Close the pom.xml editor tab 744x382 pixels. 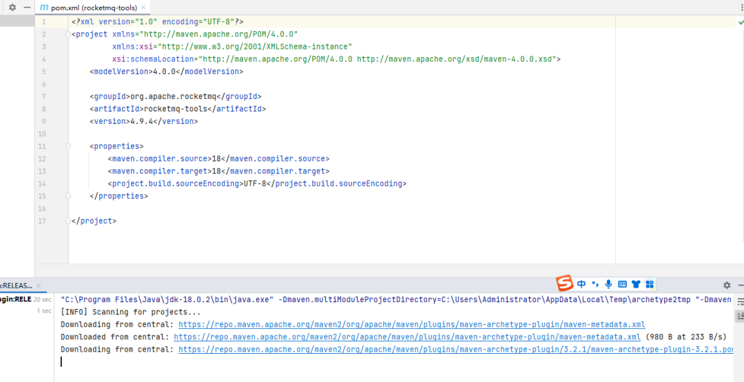(x=144, y=8)
